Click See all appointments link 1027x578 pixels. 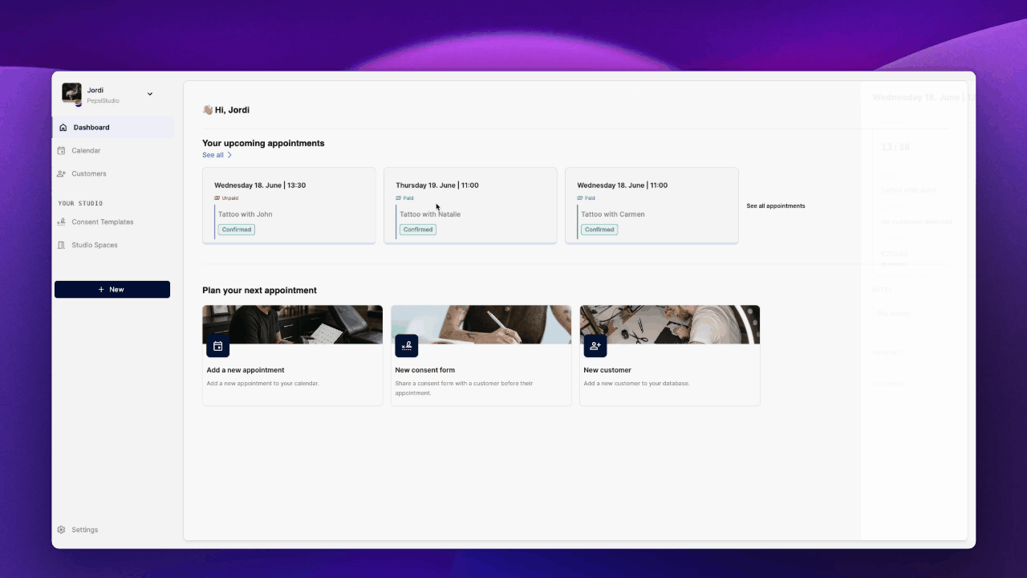(776, 206)
